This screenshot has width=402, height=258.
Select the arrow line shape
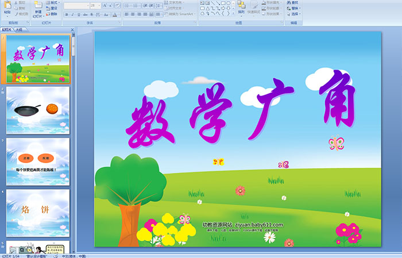218,3
